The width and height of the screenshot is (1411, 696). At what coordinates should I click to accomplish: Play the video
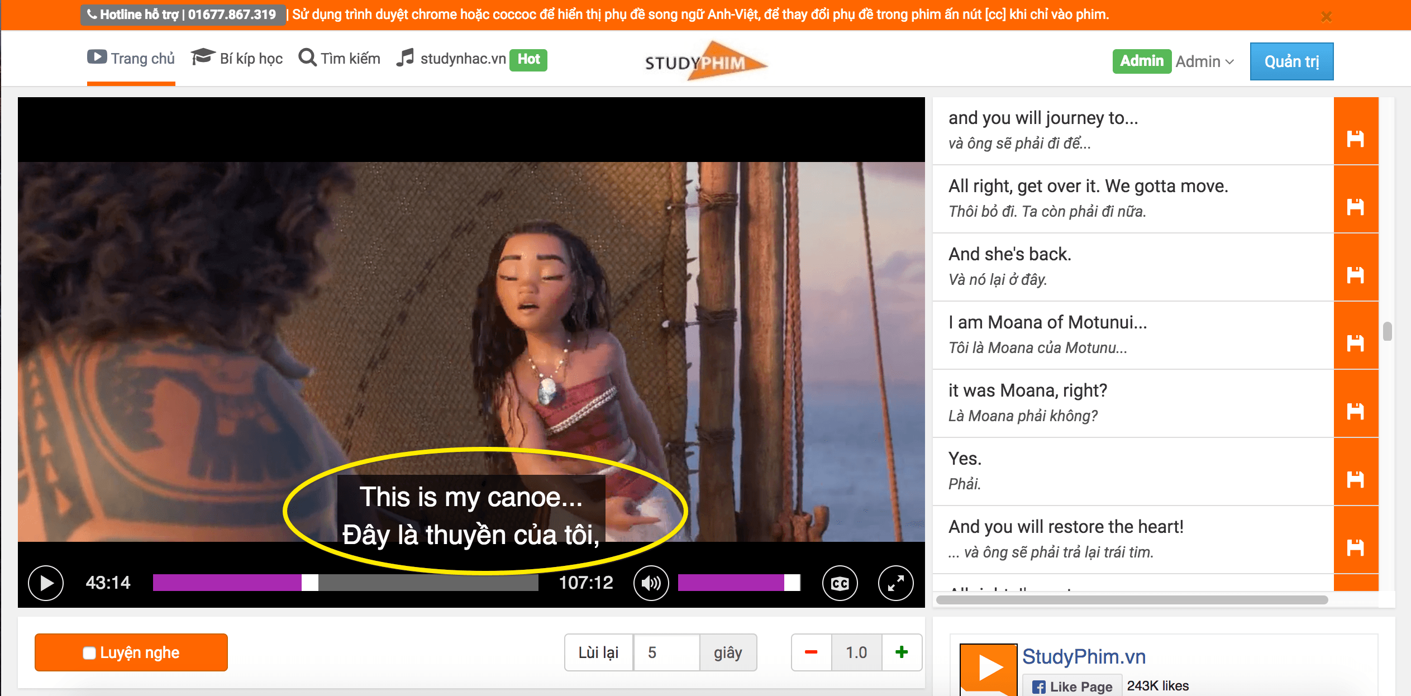pos(46,583)
